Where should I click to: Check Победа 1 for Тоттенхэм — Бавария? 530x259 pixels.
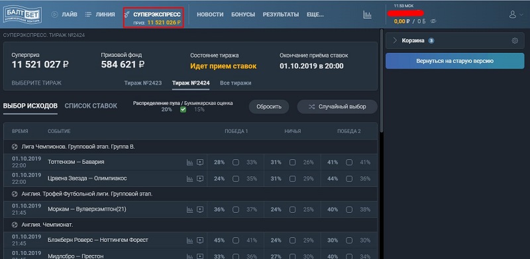(x=236, y=163)
